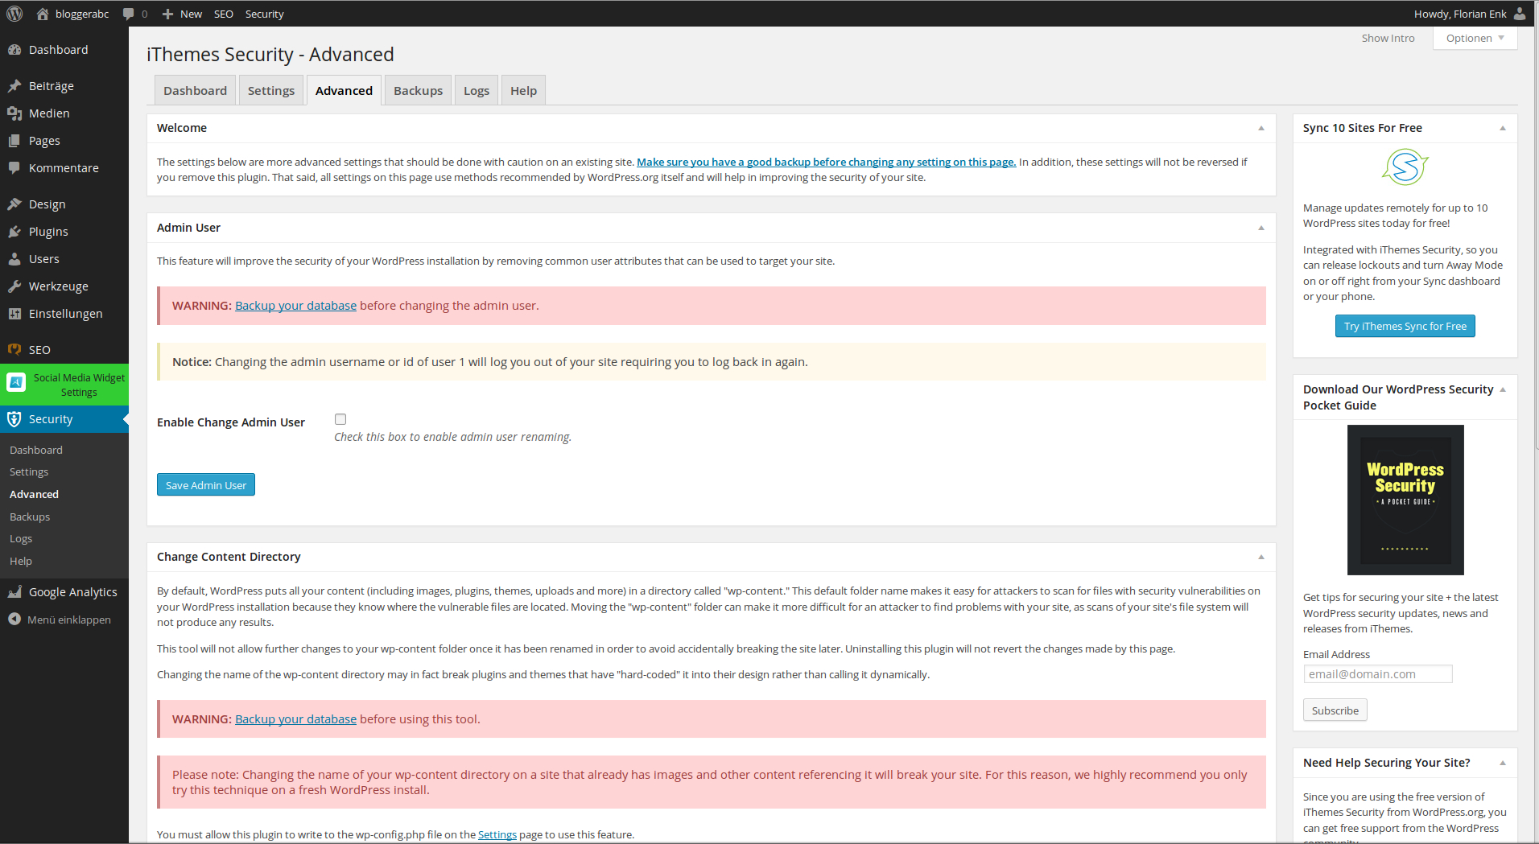
Task: Click the Design brush icon
Action: coord(14,204)
